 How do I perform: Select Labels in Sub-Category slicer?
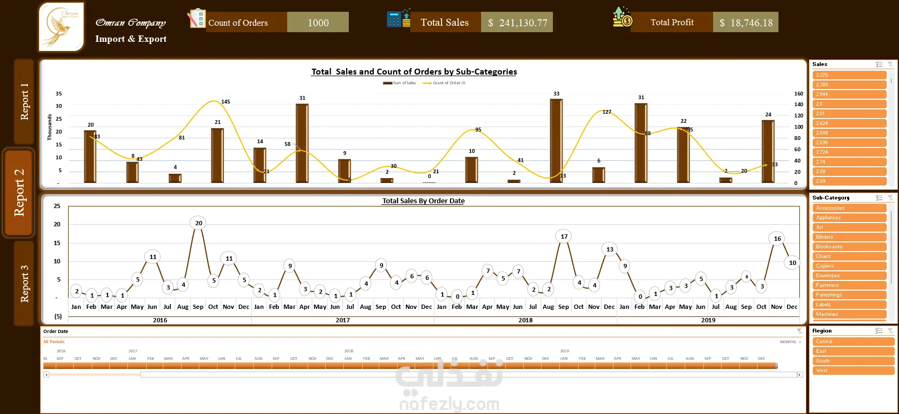pyautogui.click(x=850, y=305)
